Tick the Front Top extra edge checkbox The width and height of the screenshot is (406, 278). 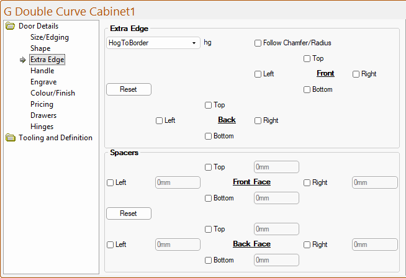click(x=307, y=58)
